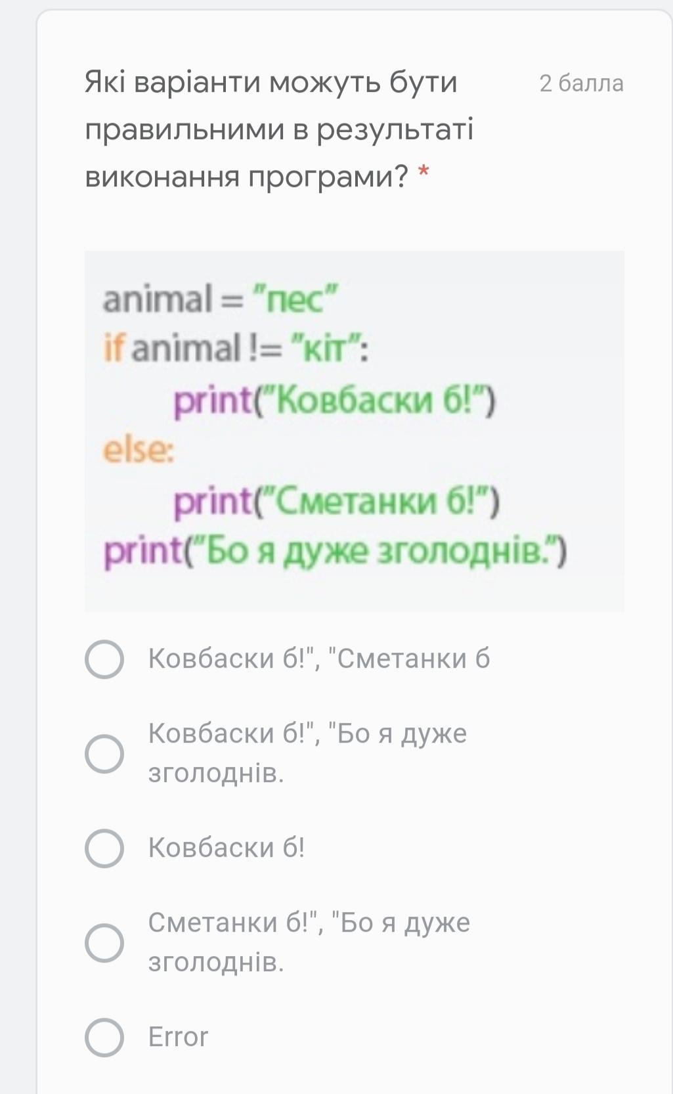Open the Python code snippet image
This screenshot has width=673, height=1094.
355,431
